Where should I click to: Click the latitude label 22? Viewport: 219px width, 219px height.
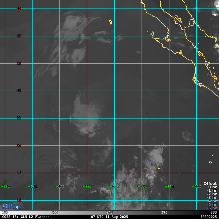pos(19,118)
